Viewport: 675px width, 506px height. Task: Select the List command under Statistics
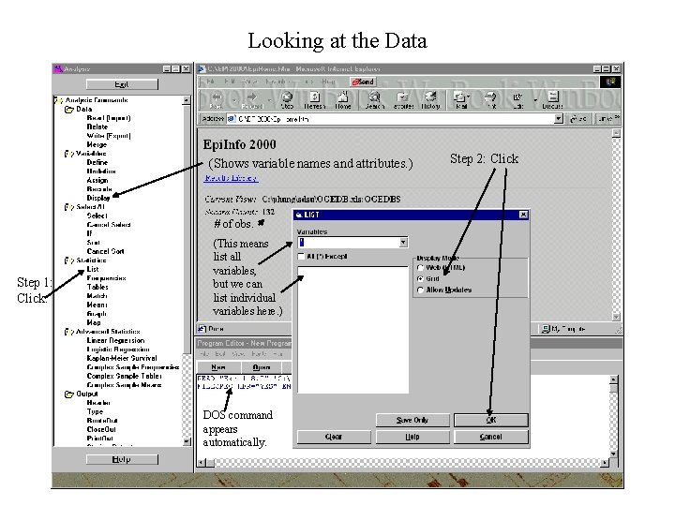93,269
